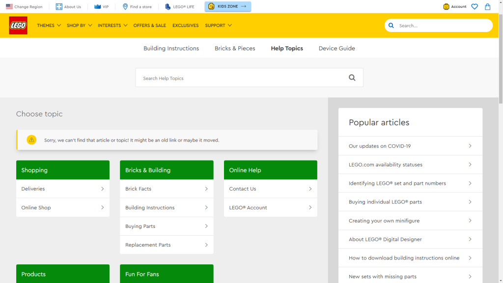
Task: Go to Bricks & Pieces tab
Action: click(235, 48)
